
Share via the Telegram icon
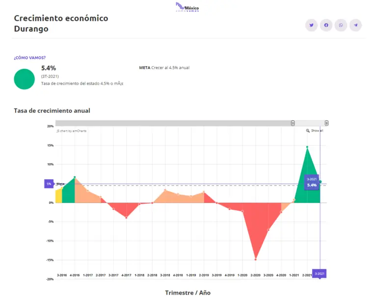(x=355, y=25)
